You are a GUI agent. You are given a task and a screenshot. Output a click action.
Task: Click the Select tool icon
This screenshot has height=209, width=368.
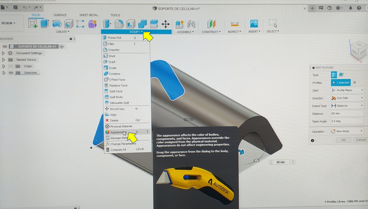tap(273, 23)
